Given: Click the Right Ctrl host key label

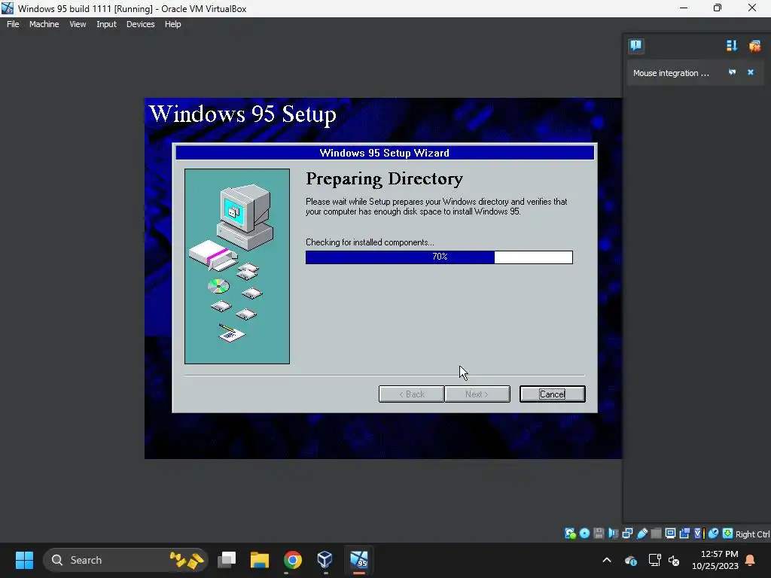Looking at the screenshot, I should point(752,534).
